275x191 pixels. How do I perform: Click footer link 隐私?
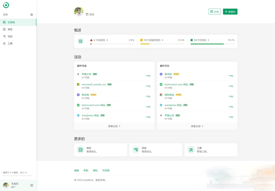pyautogui.click(x=95, y=170)
